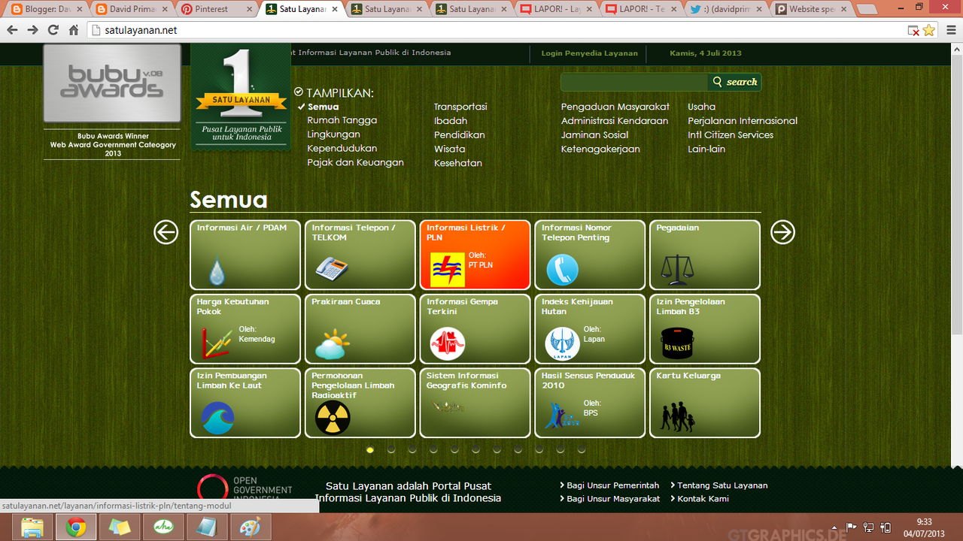Click the clock in the system tray

(925, 527)
